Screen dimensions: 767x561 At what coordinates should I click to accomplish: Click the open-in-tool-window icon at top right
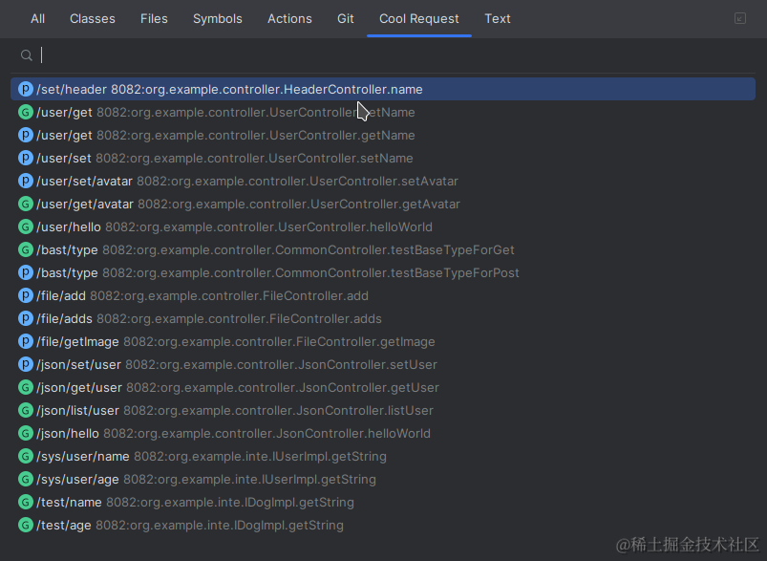[x=739, y=18]
